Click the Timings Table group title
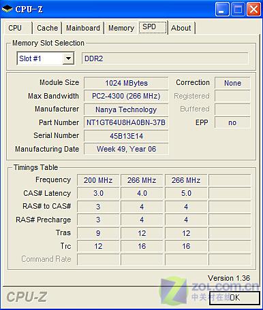This screenshot has height=310, width=263. point(35,167)
